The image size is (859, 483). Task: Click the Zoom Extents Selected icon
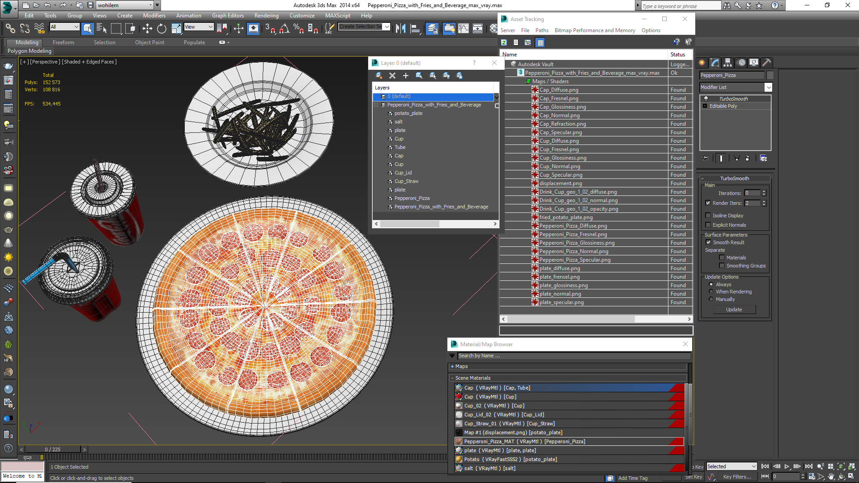point(841,466)
